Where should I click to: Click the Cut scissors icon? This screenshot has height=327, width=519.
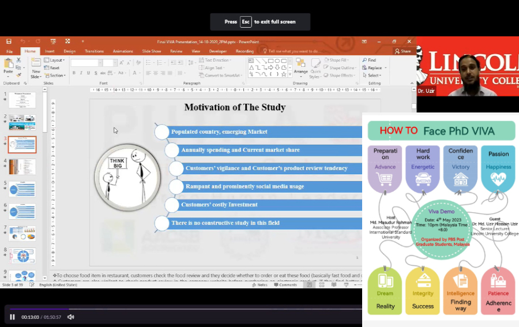[18, 60]
